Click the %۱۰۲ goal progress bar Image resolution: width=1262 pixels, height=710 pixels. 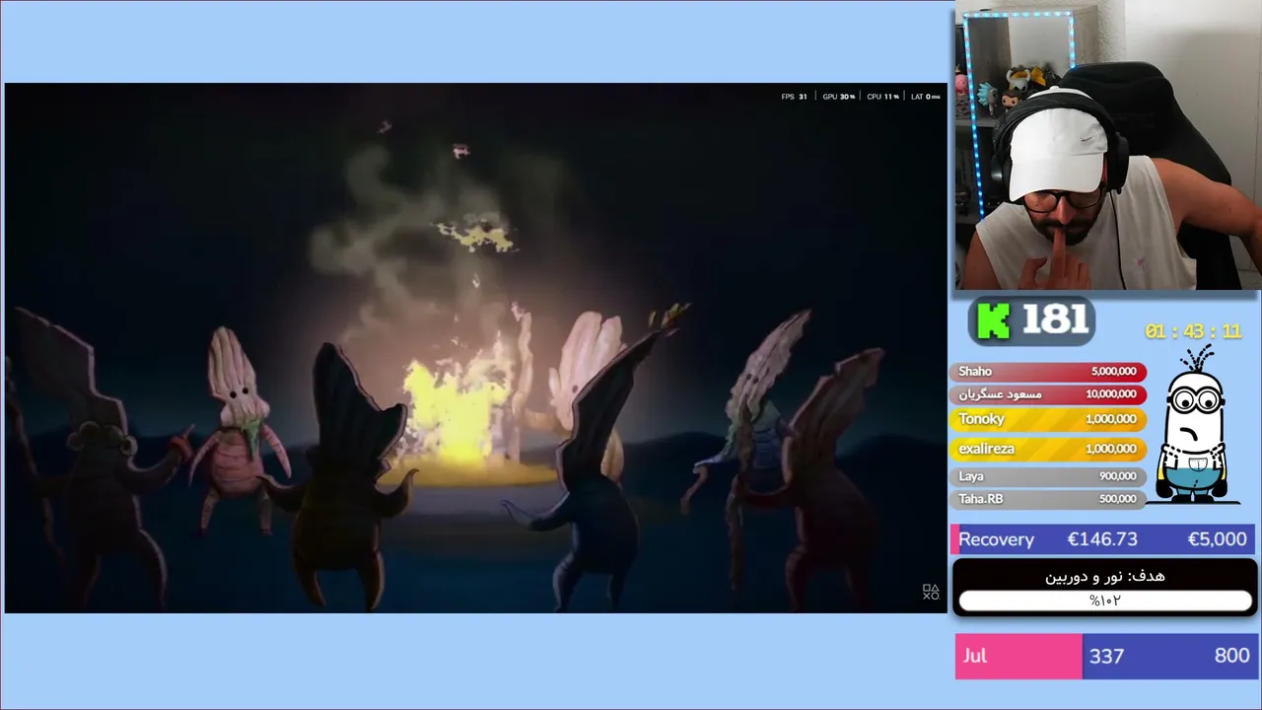(1105, 601)
